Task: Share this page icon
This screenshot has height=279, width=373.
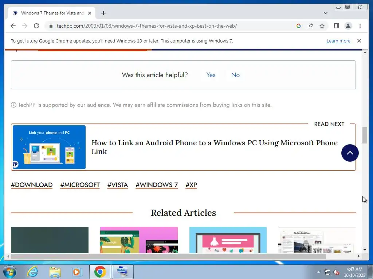Action: [x=310, y=26]
